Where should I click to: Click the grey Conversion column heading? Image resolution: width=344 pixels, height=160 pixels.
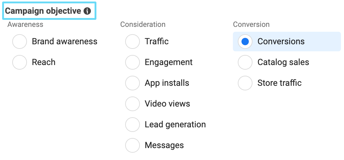[251, 24]
